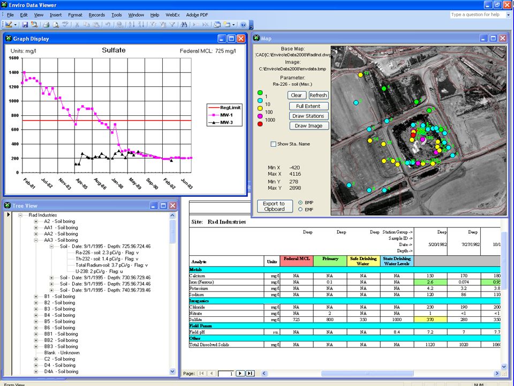Jump to last page in report navigator
The image size is (514, 386).
[x=250, y=373]
